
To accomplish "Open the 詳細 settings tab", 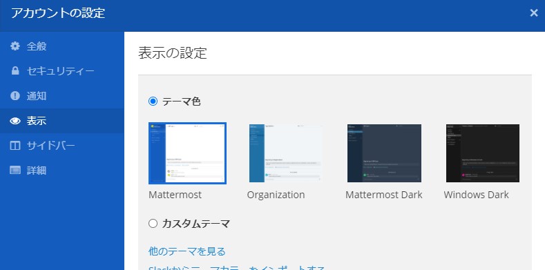I will [x=62, y=171].
